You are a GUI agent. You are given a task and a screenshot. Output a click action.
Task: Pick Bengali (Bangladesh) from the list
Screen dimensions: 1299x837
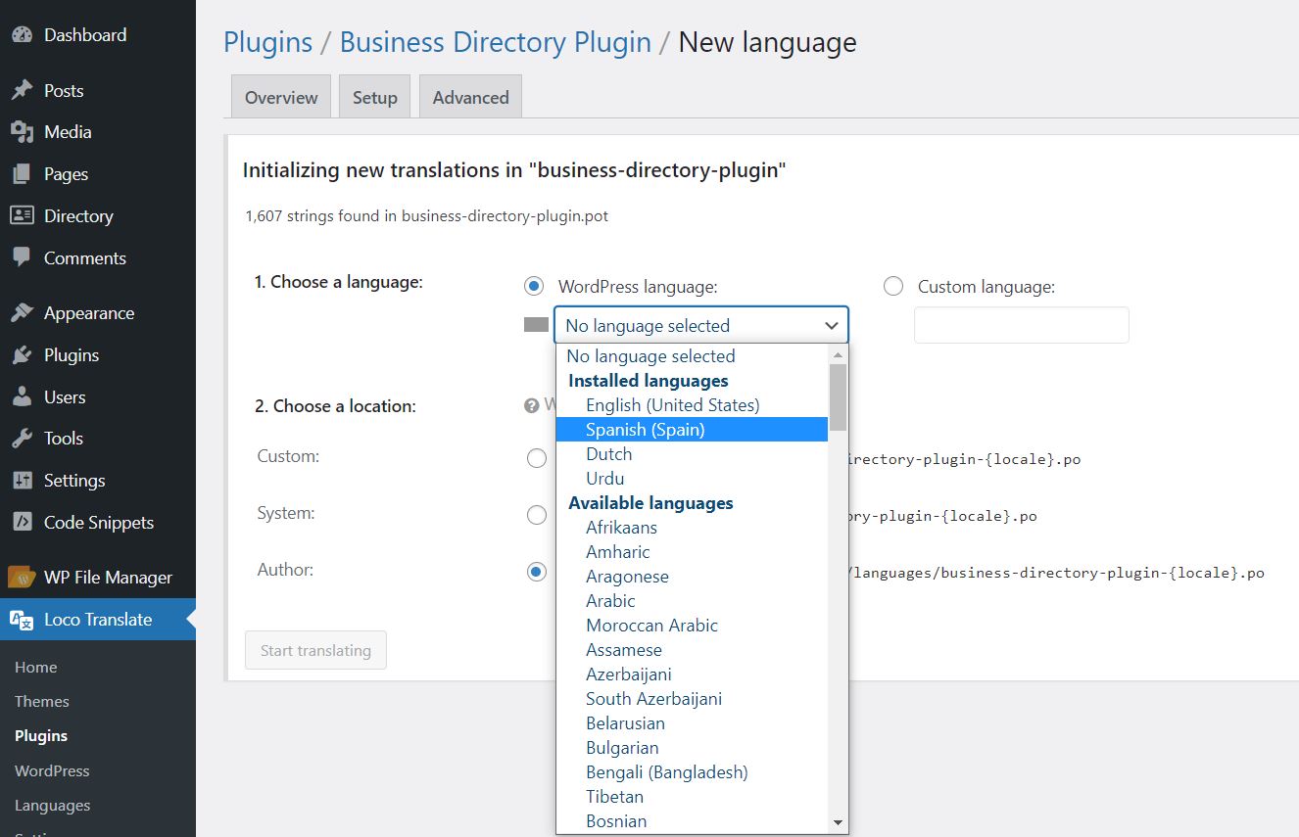(x=692, y=772)
